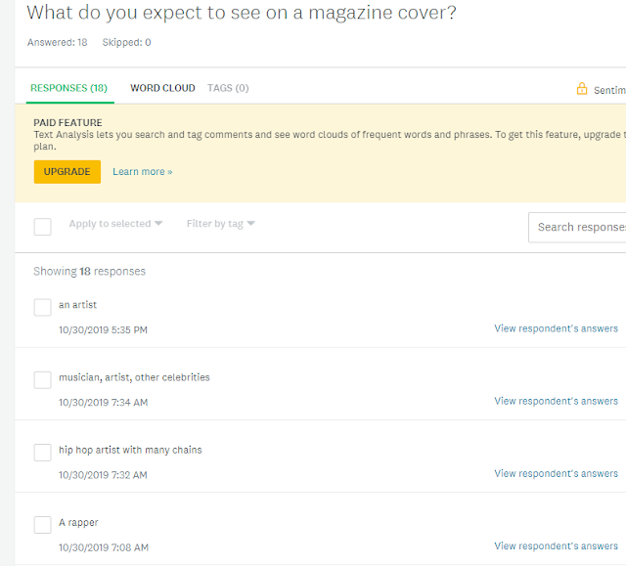Click the 'PAID FEATURE' heading
This screenshot has height=566, width=626.
67,122
